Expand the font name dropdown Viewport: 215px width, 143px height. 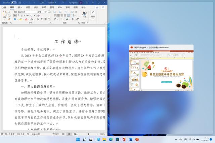(36, 12)
